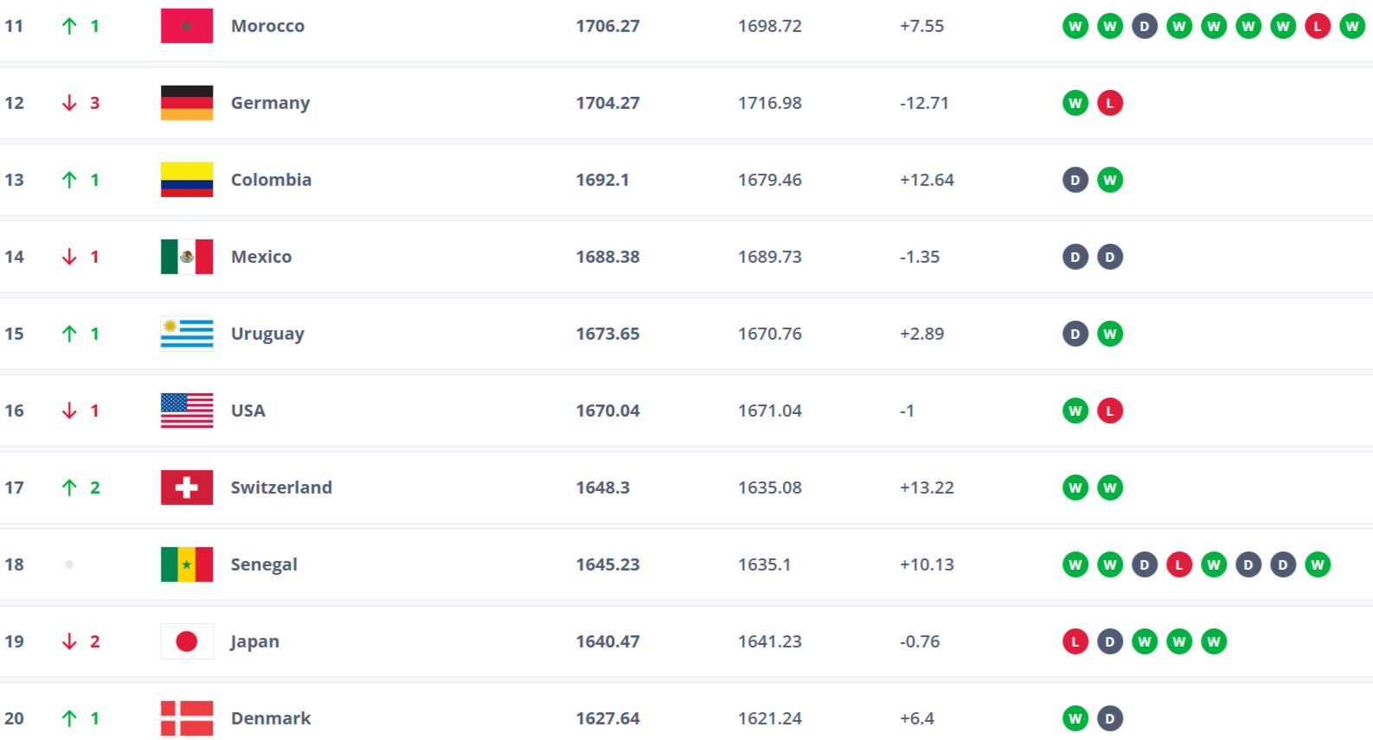1373x740 pixels.
Task: Click Germany's red loss result badge
Action: tap(1110, 103)
